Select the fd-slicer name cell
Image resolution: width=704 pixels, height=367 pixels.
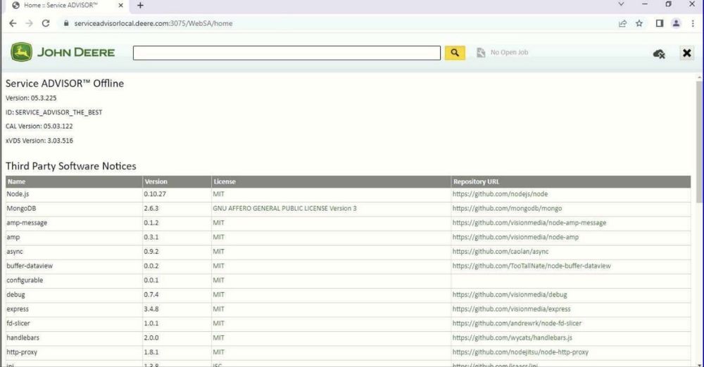[x=74, y=323]
